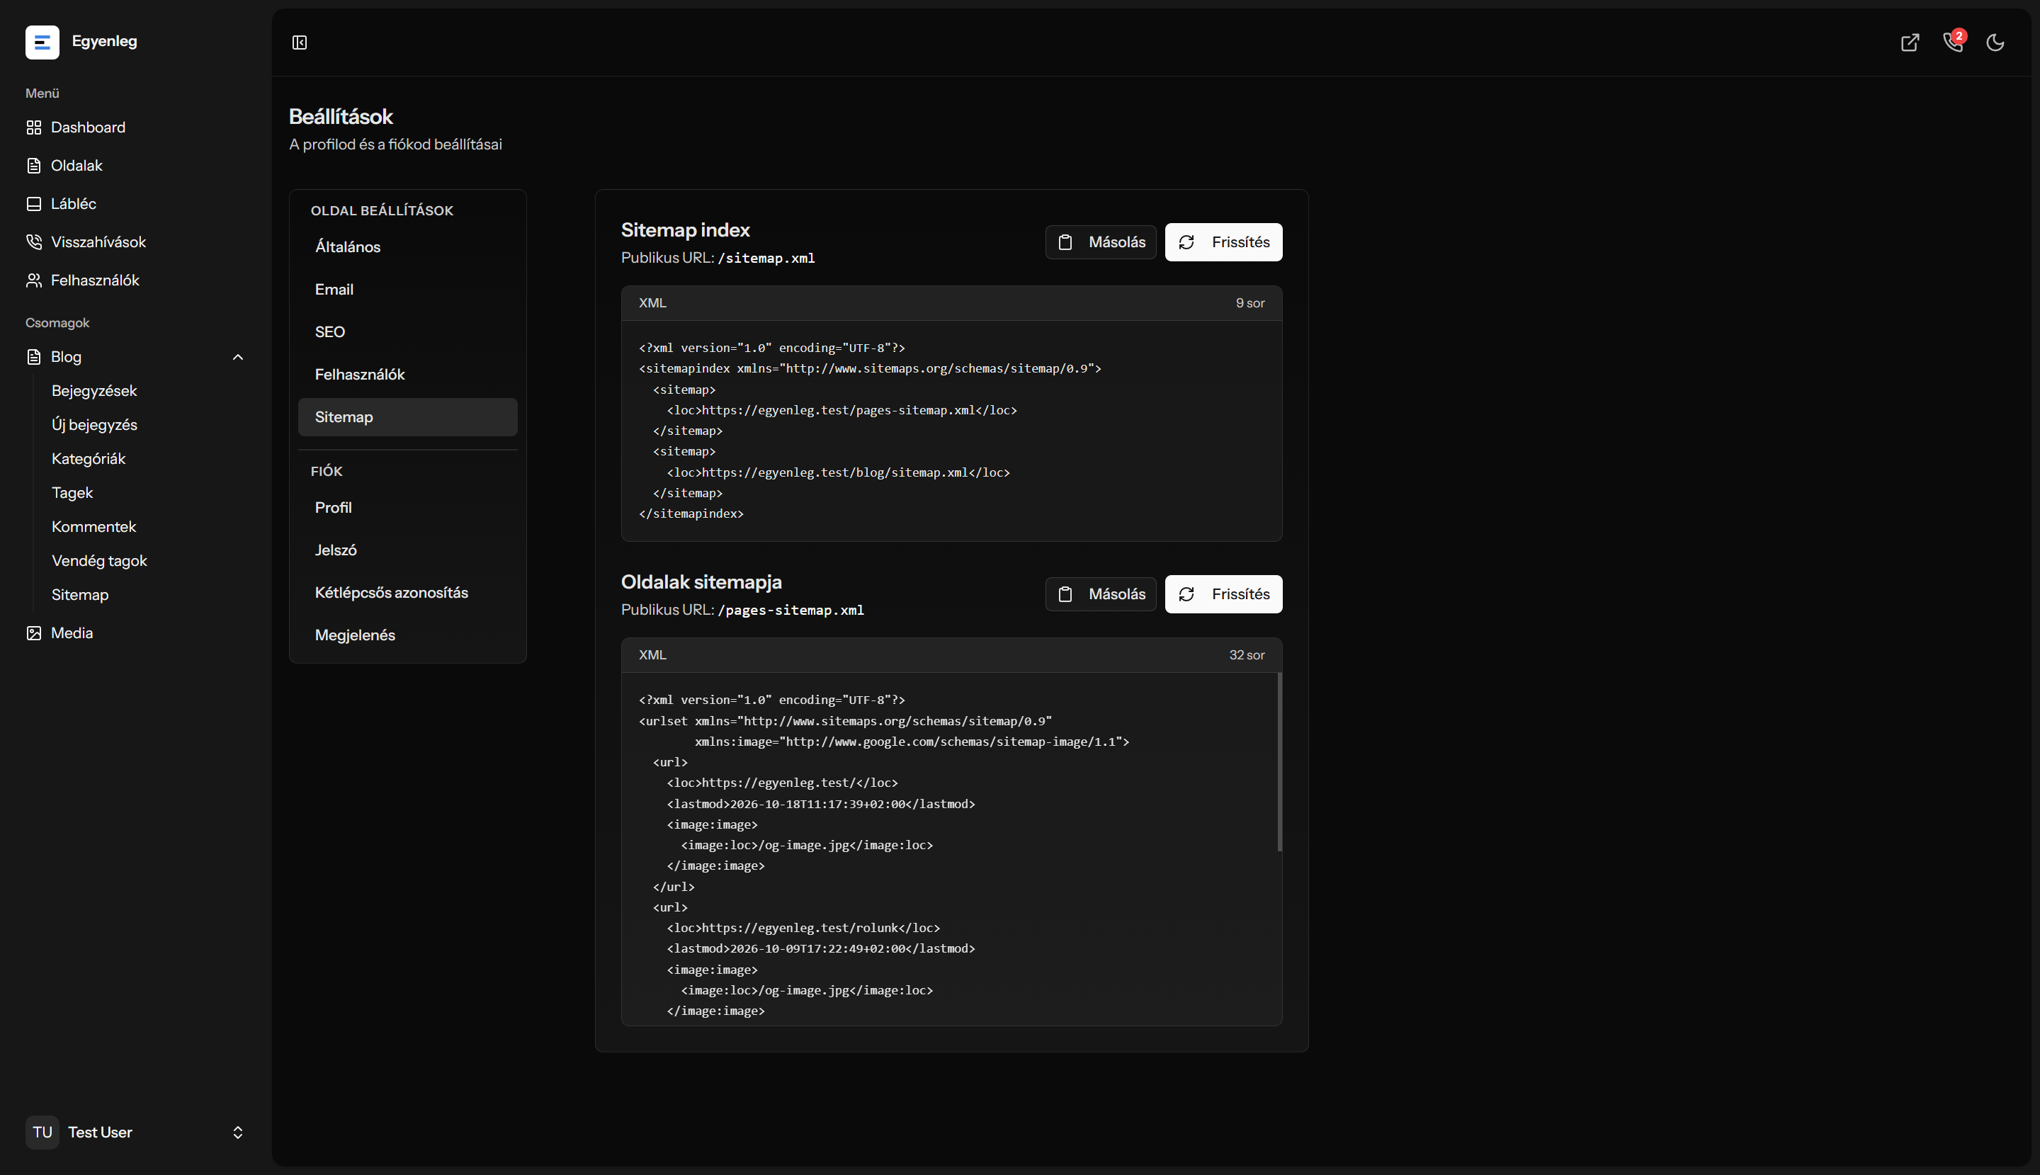Open Oldalak in the sidebar
This screenshot has height=1175, width=2040.
click(x=135, y=166)
